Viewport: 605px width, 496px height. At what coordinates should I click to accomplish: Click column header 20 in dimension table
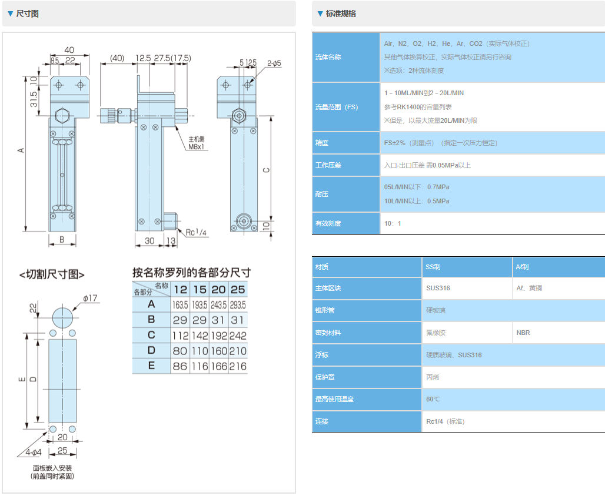[x=218, y=289]
